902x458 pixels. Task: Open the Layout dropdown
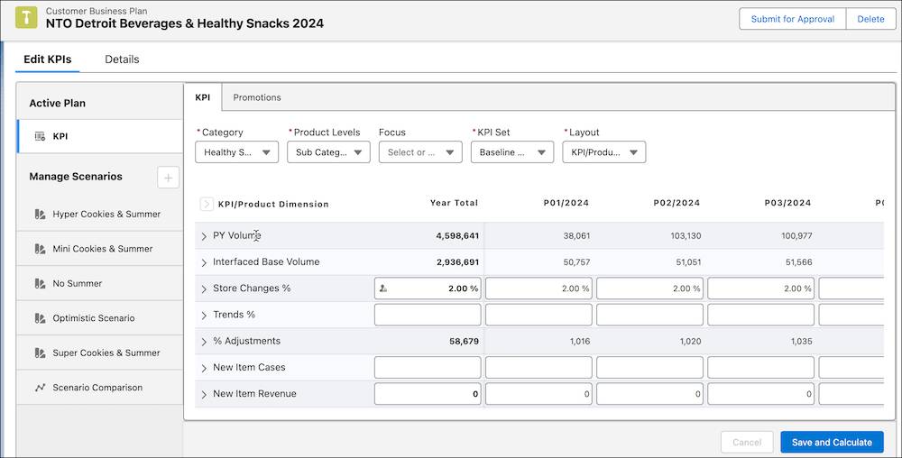(x=604, y=152)
